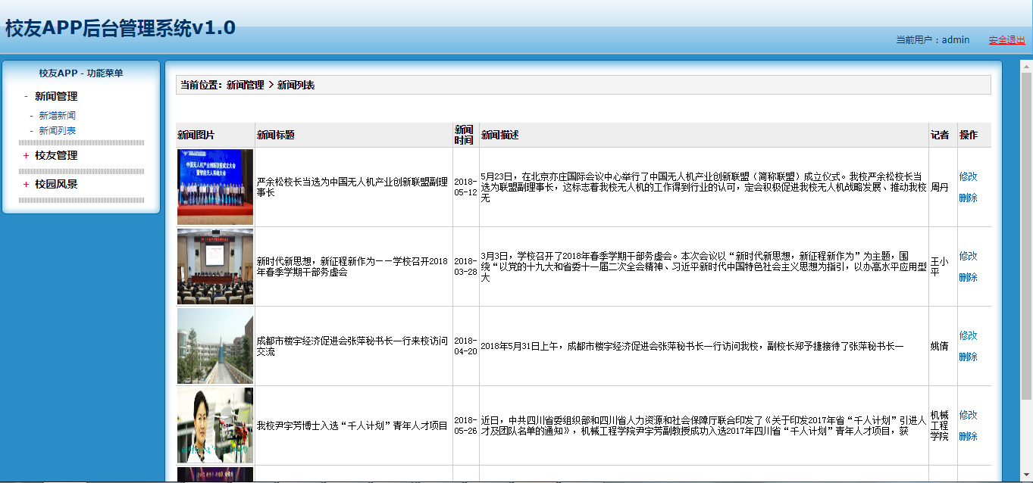
Task: Click reporter name 王小平
Action: click(940, 266)
